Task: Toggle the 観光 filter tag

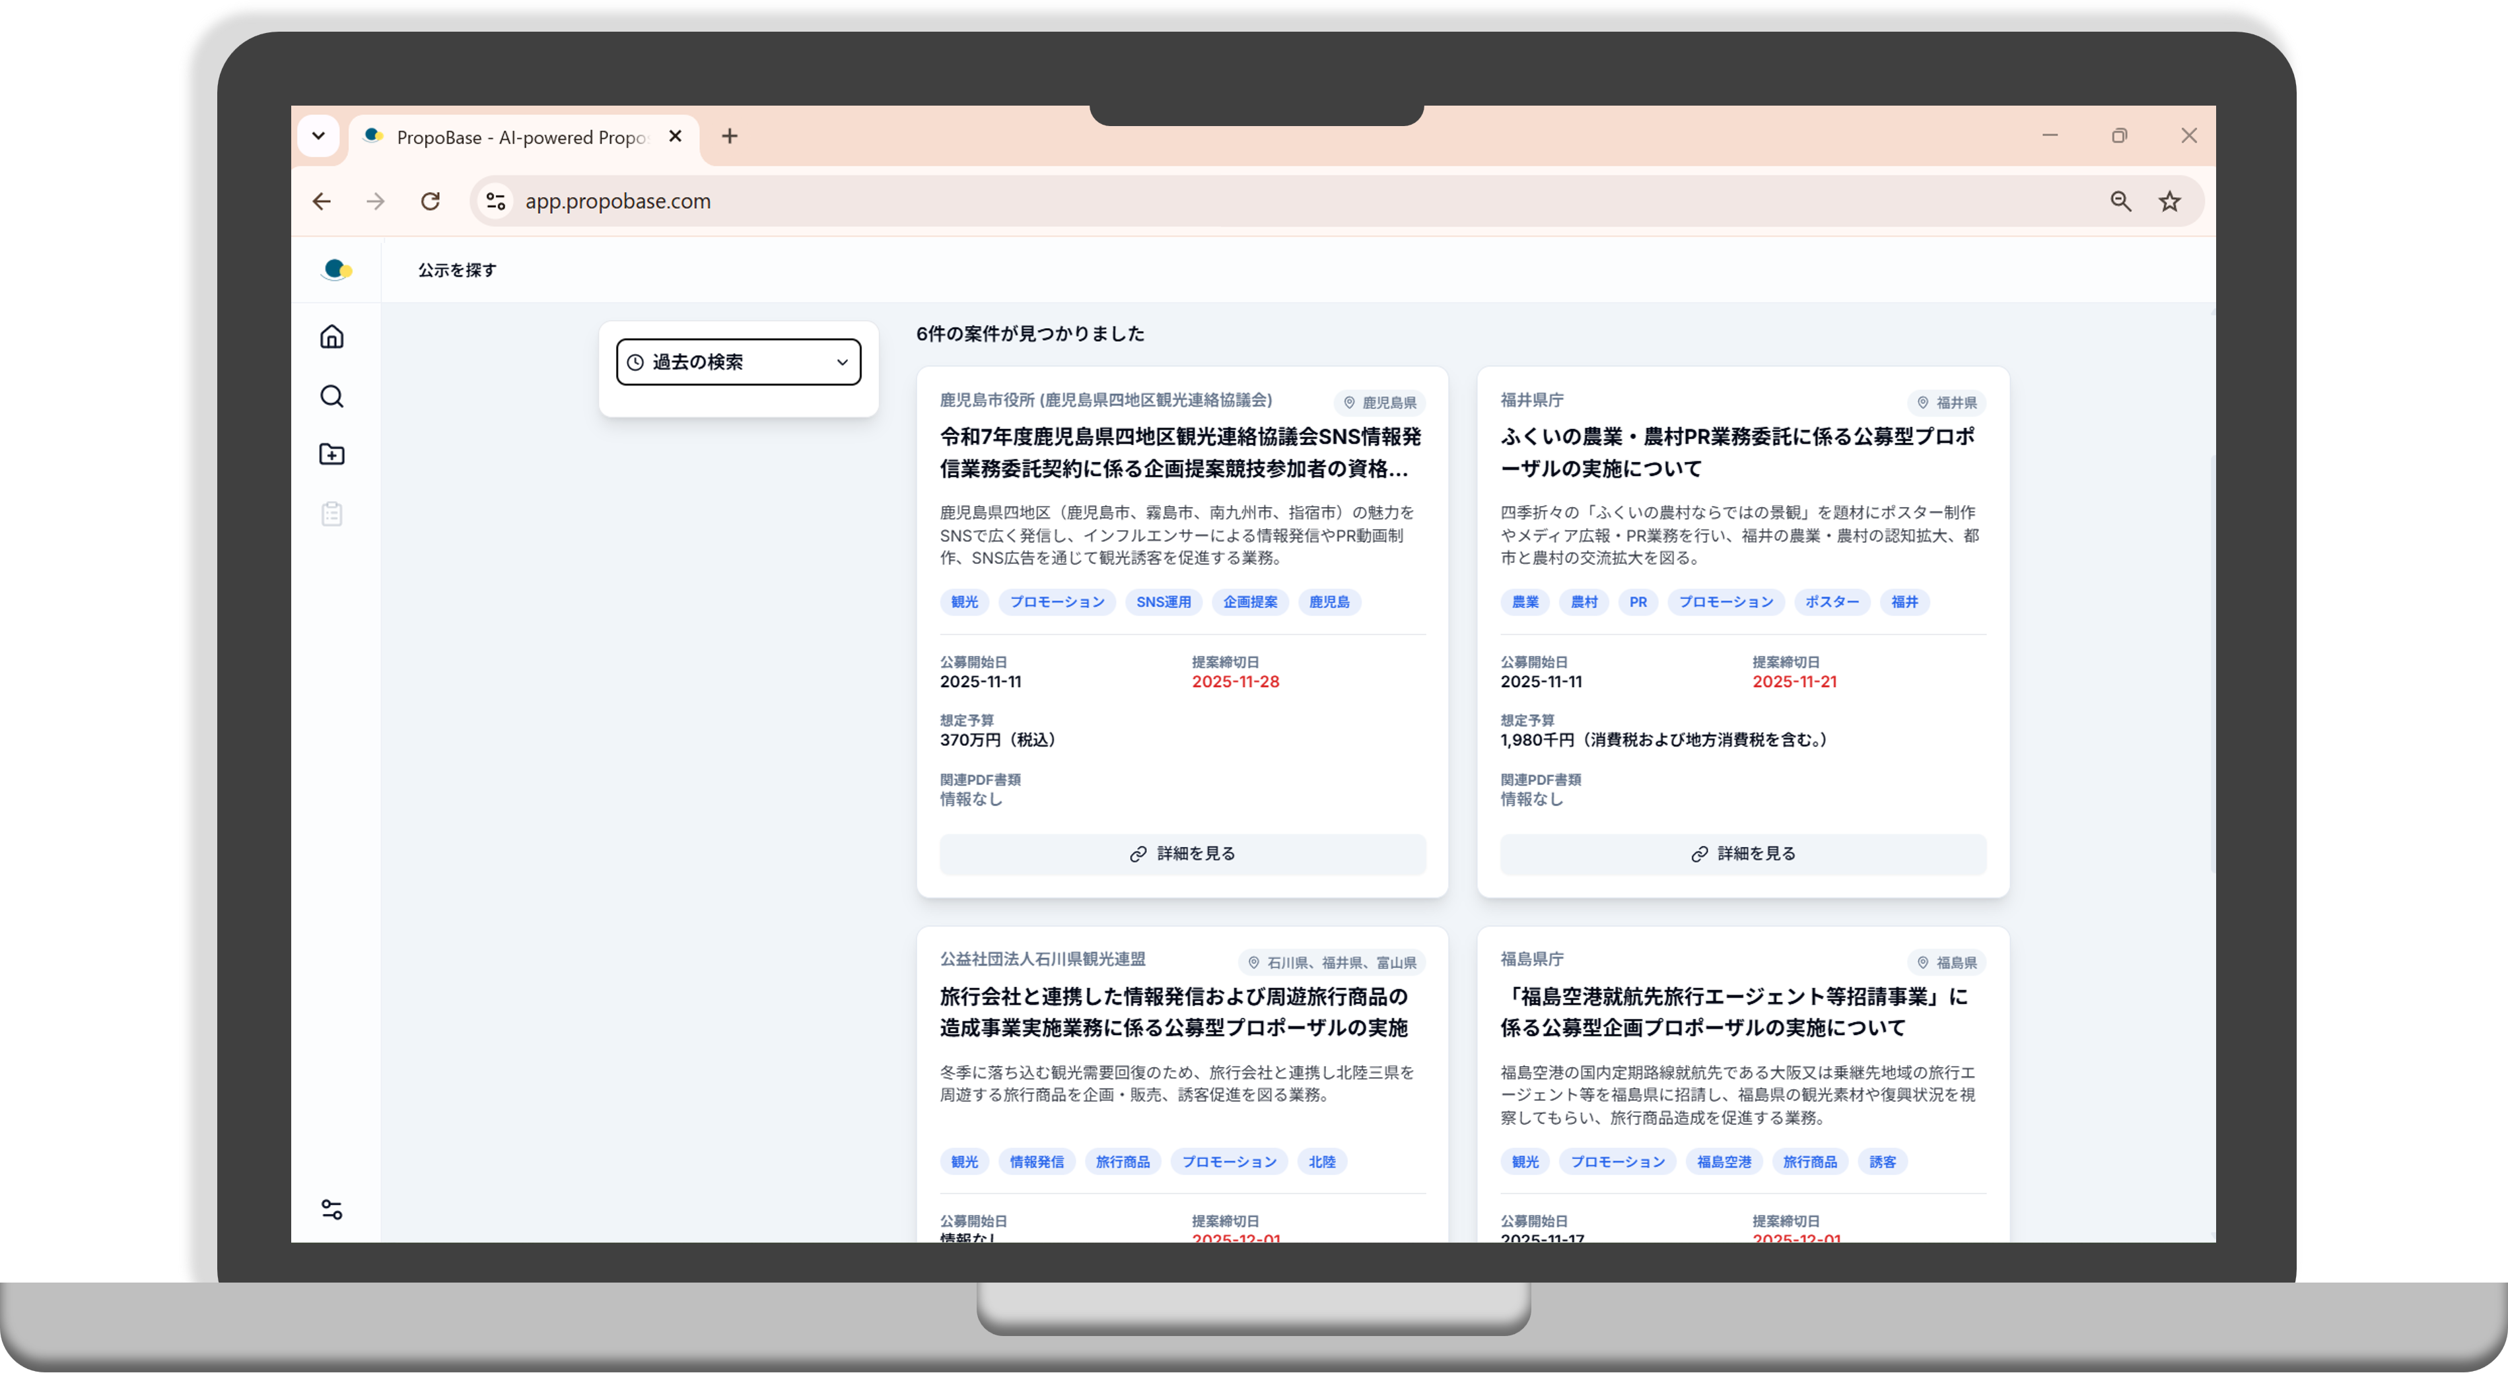Action: (x=964, y=601)
